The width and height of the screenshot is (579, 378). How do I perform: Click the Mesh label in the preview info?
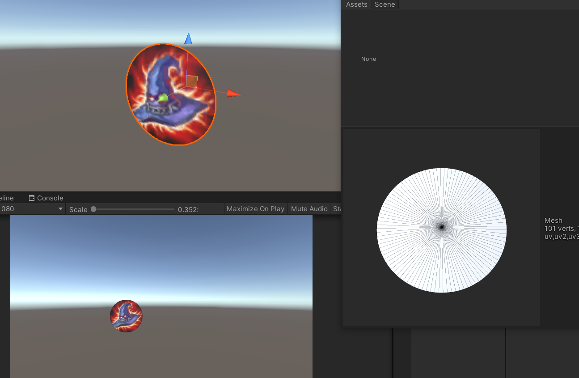(x=554, y=221)
